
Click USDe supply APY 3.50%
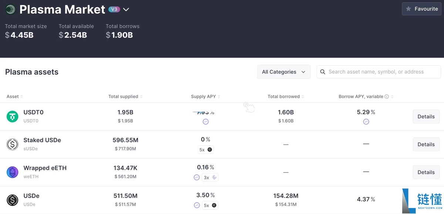tap(206, 195)
